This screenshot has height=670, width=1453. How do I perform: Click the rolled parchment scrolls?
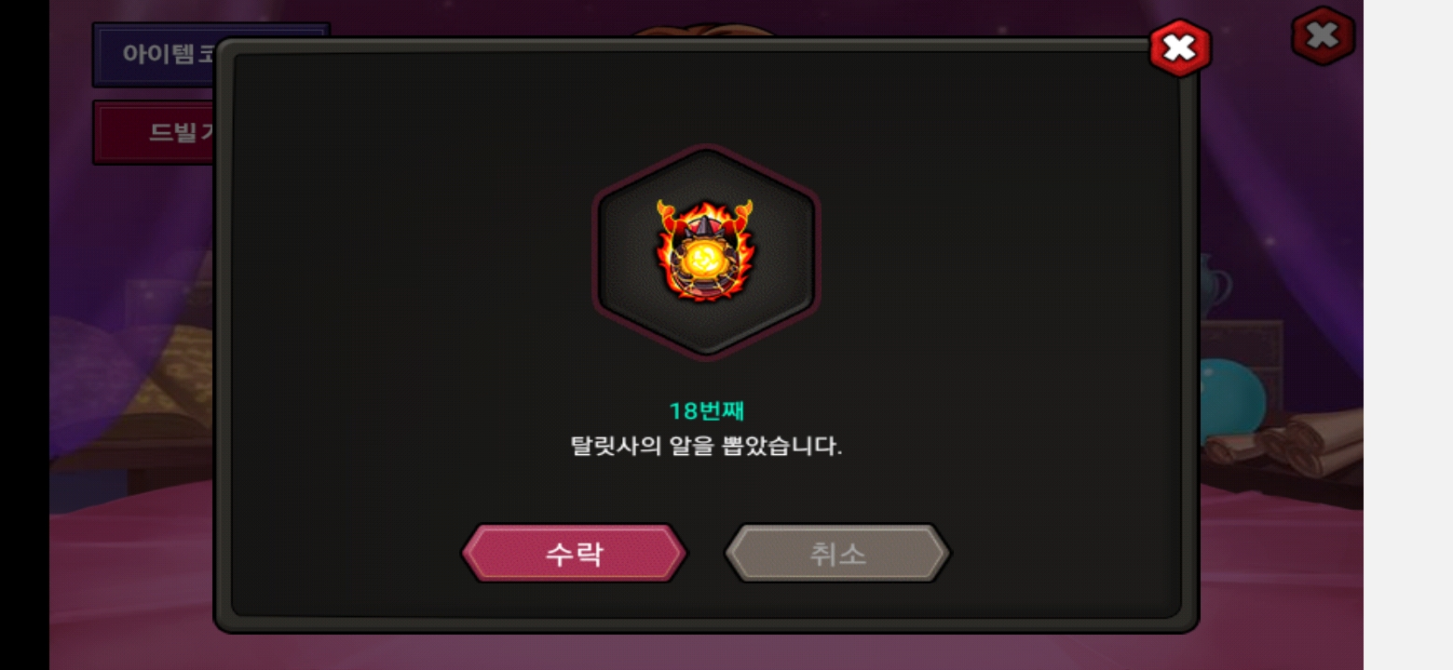coord(1283,443)
